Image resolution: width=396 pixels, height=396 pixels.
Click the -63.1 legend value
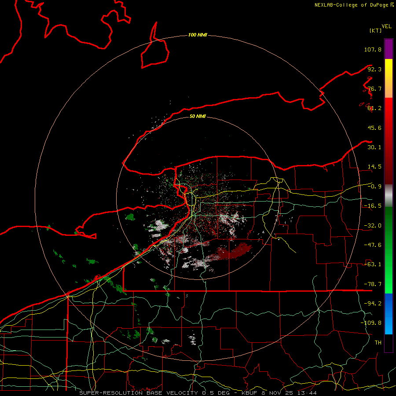pyautogui.click(x=373, y=264)
